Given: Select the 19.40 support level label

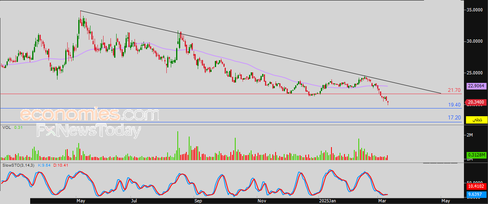Looking at the screenshot, I should pyautogui.click(x=454, y=105).
